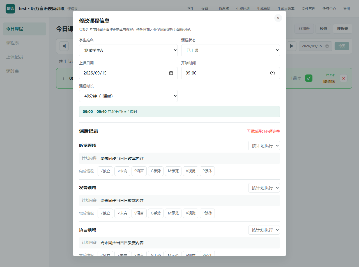This screenshot has width=359, height=267.
Task: Click the 放假 button
Action: 323,29
